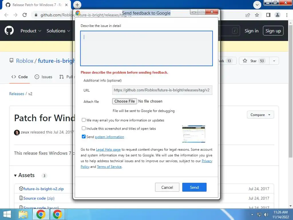Open the system information link
293x220 pixels.
[109, 137]
